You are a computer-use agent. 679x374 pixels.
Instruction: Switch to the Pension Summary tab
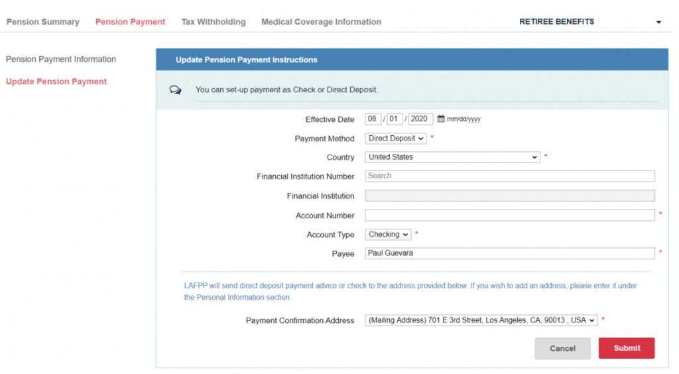coord(43,22)
